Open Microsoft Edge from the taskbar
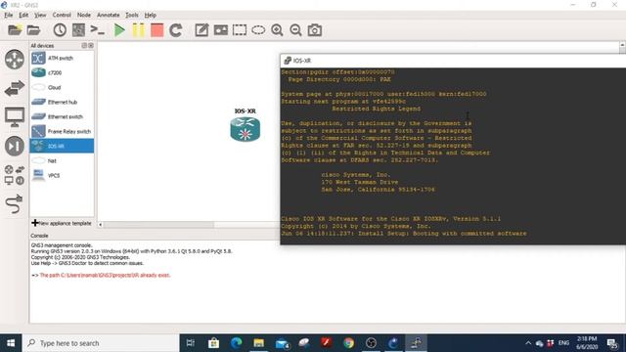 [x=237, y=343]
